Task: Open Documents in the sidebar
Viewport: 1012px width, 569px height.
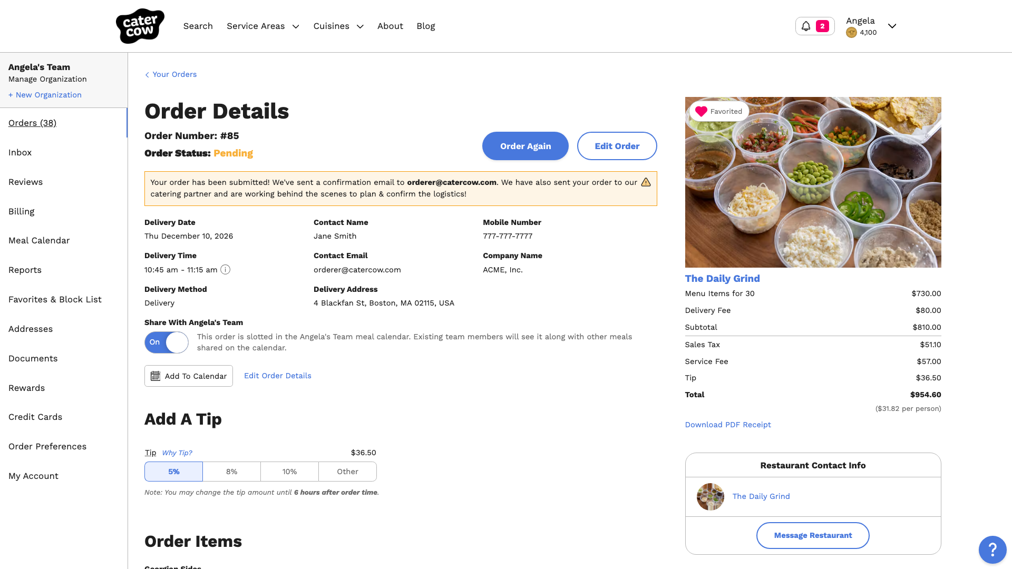Action: click(x=33, y=358)
